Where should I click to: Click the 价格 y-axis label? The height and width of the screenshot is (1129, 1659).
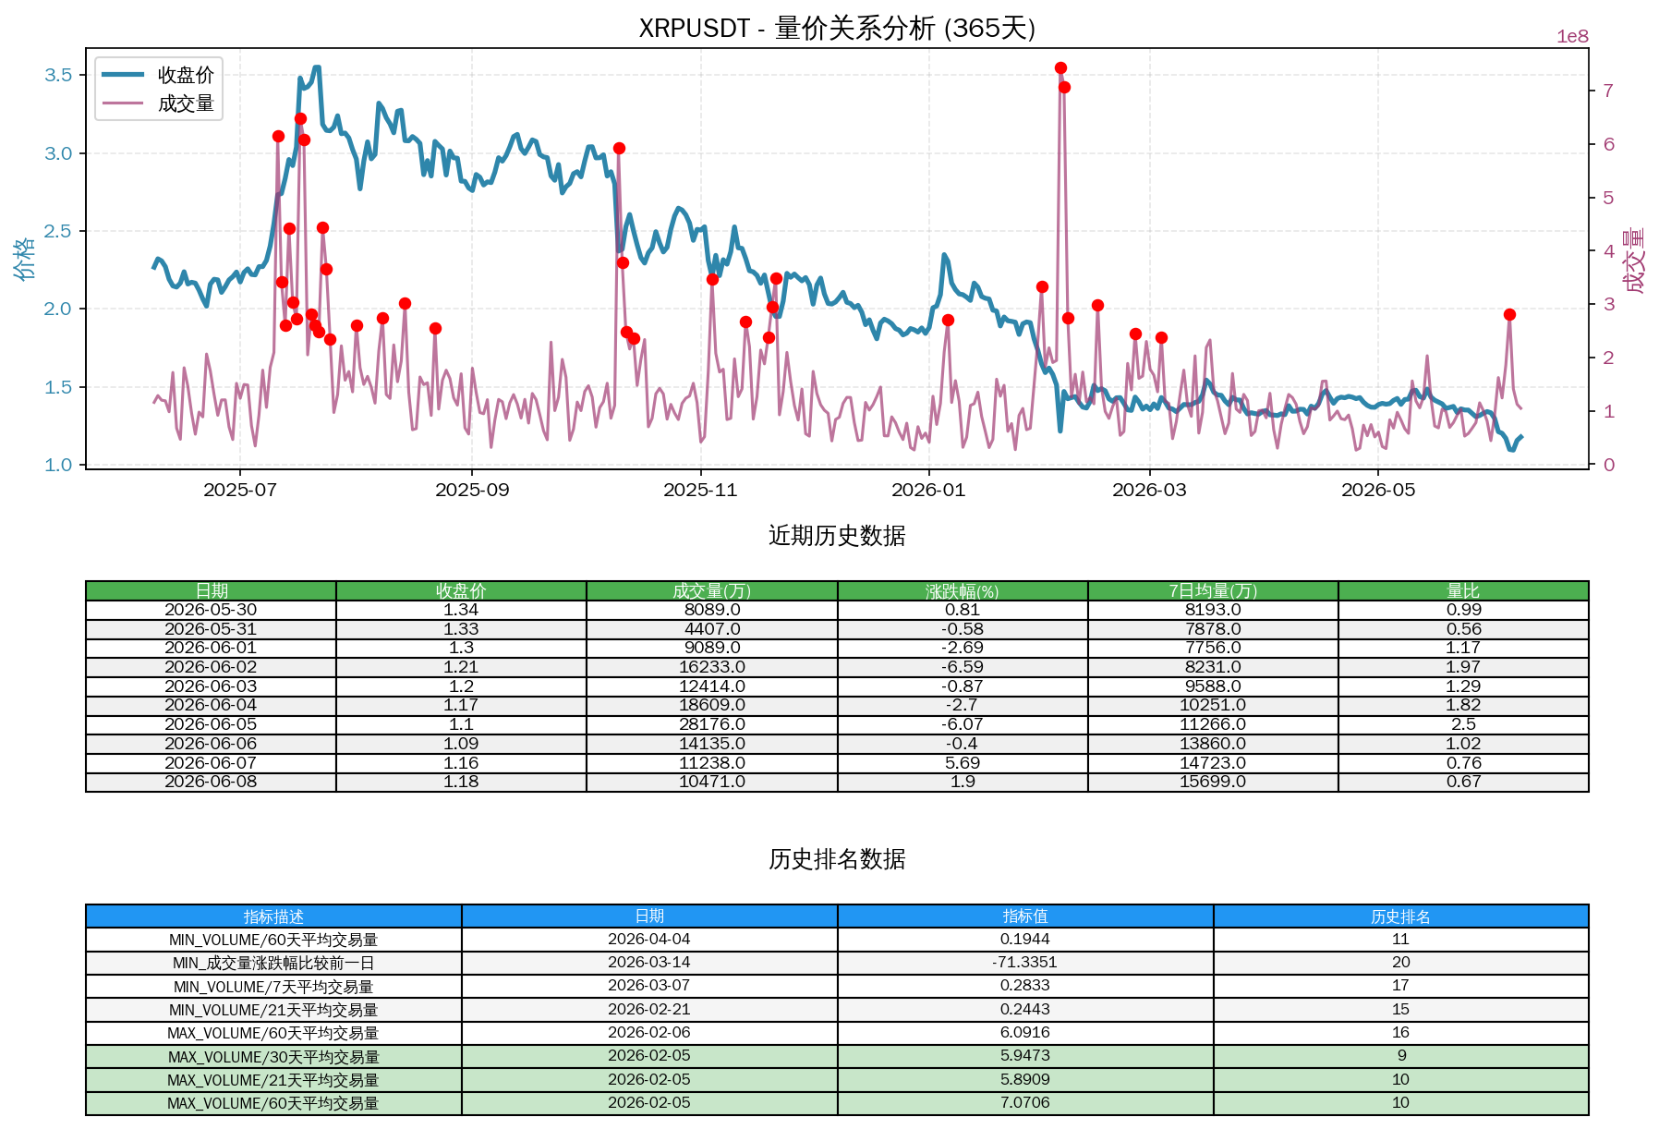[x=25, y=259]
